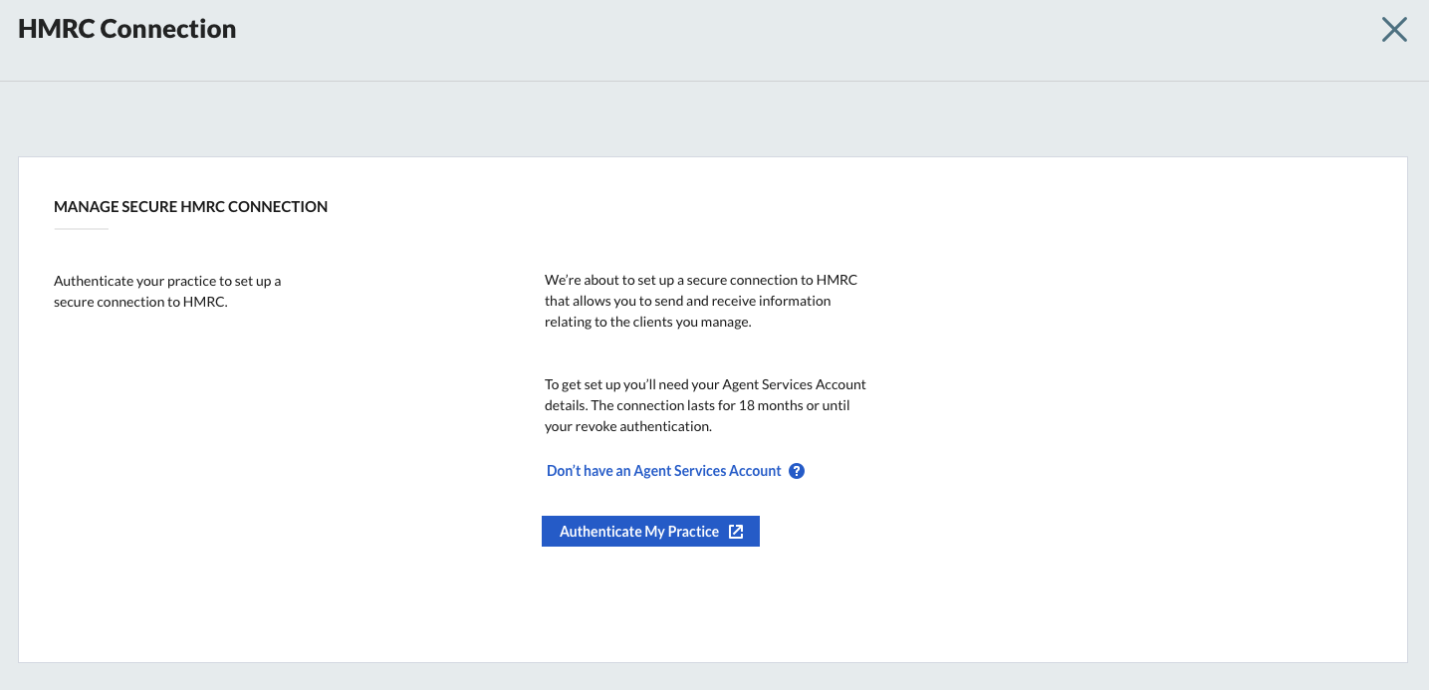Click the 'We're about to set up' text line
1429x690 pixels.
point(700,280)
